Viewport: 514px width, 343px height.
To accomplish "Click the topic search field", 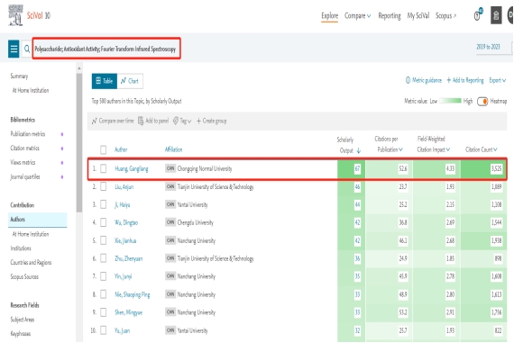I will pos(106,49).
